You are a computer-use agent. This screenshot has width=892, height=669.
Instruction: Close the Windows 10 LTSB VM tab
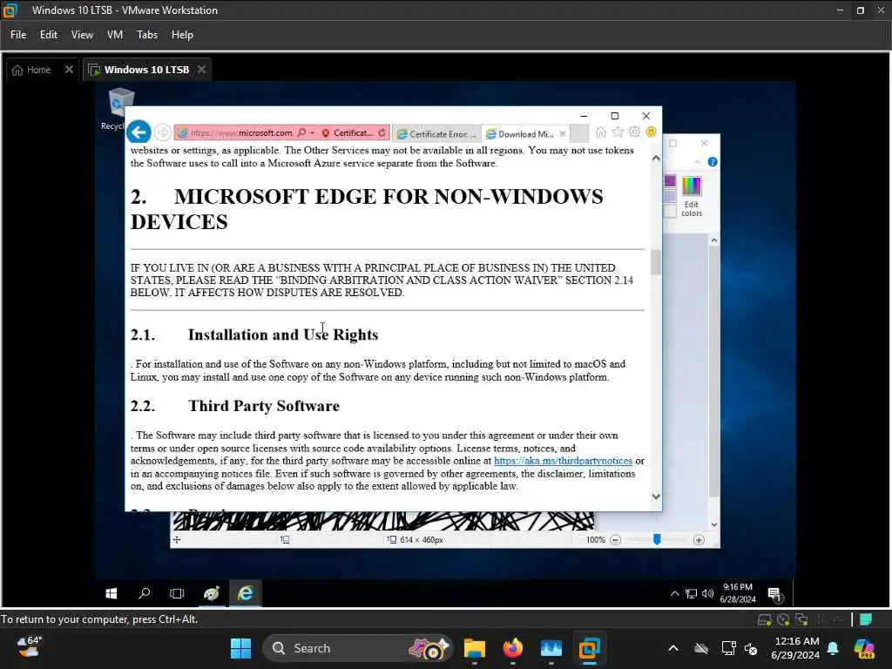tap(201, 70)
